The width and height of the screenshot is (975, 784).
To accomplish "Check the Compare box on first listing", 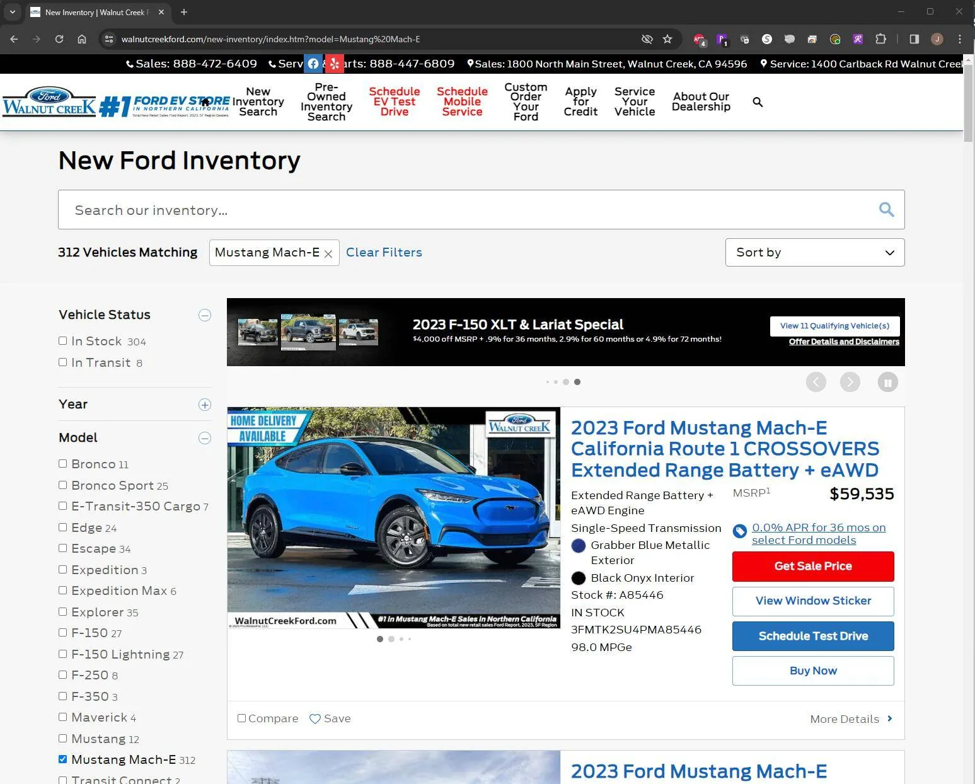I will 241,718.
